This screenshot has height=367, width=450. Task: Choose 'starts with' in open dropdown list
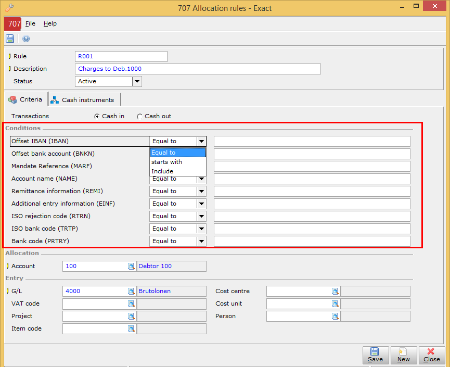pyautogui.click(x=178, y=162)
